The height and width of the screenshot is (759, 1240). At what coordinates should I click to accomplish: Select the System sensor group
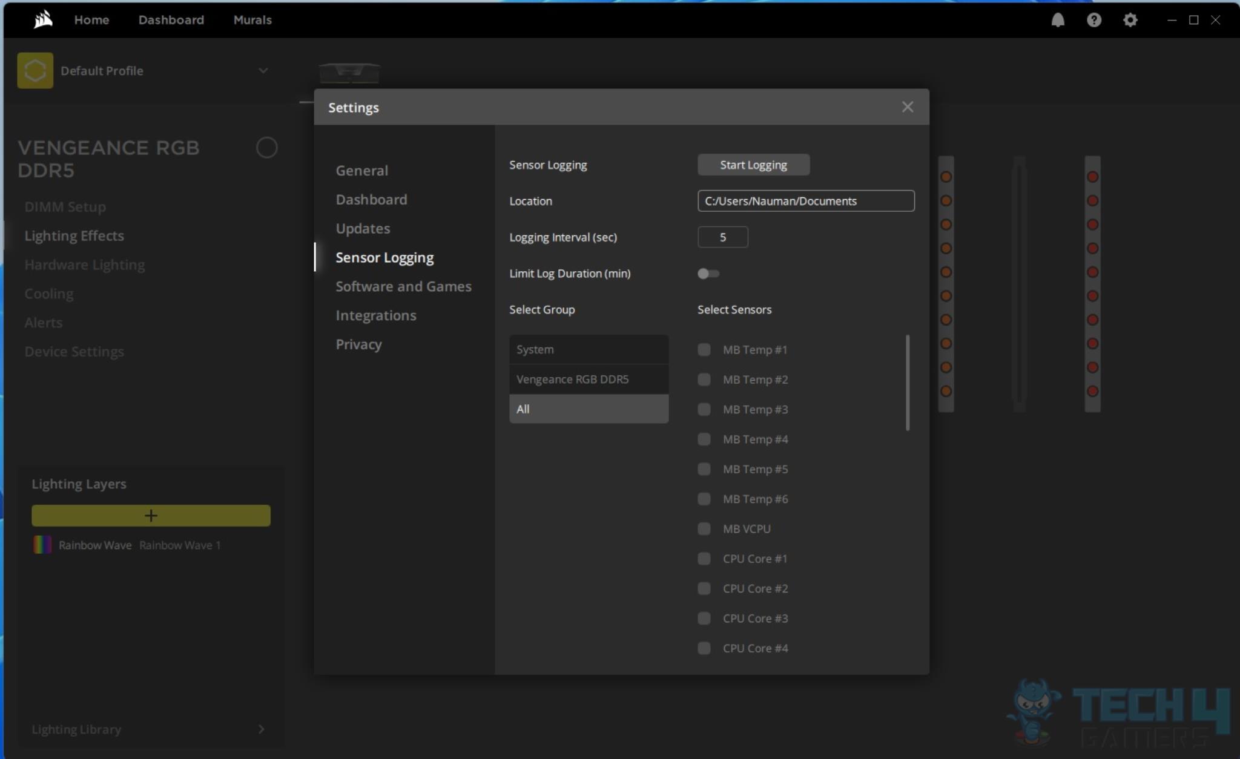coord(589,349)
